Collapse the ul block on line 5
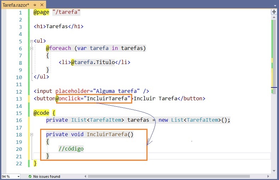 [x=32, y=41]
